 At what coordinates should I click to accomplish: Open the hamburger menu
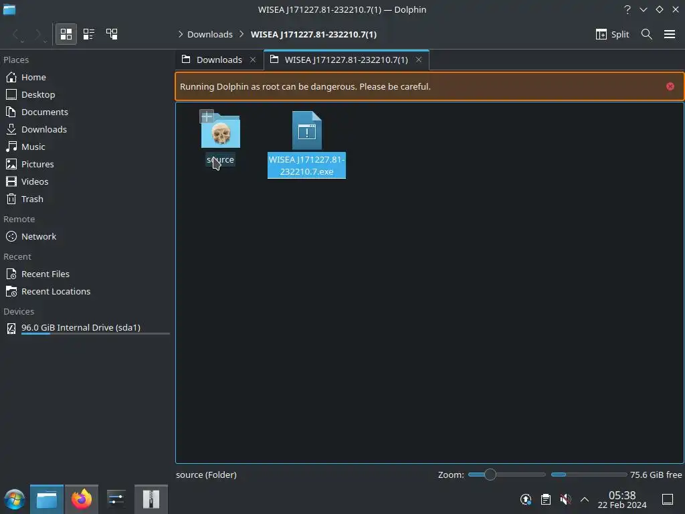coord(670,34)
